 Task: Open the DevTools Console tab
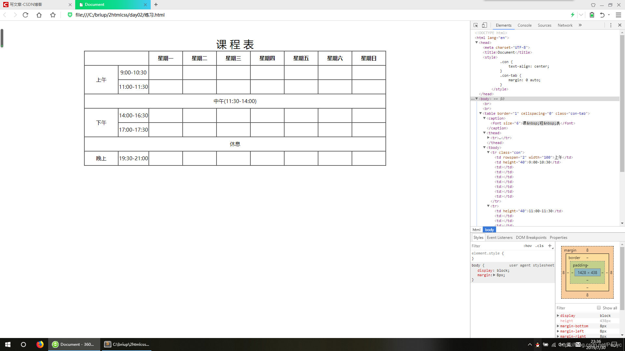tap(524, 25)
